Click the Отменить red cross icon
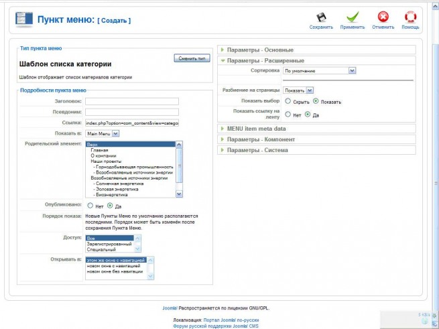The height and width of the screenshot is (329, 439). pyautogui.click(x=383, y=17)
